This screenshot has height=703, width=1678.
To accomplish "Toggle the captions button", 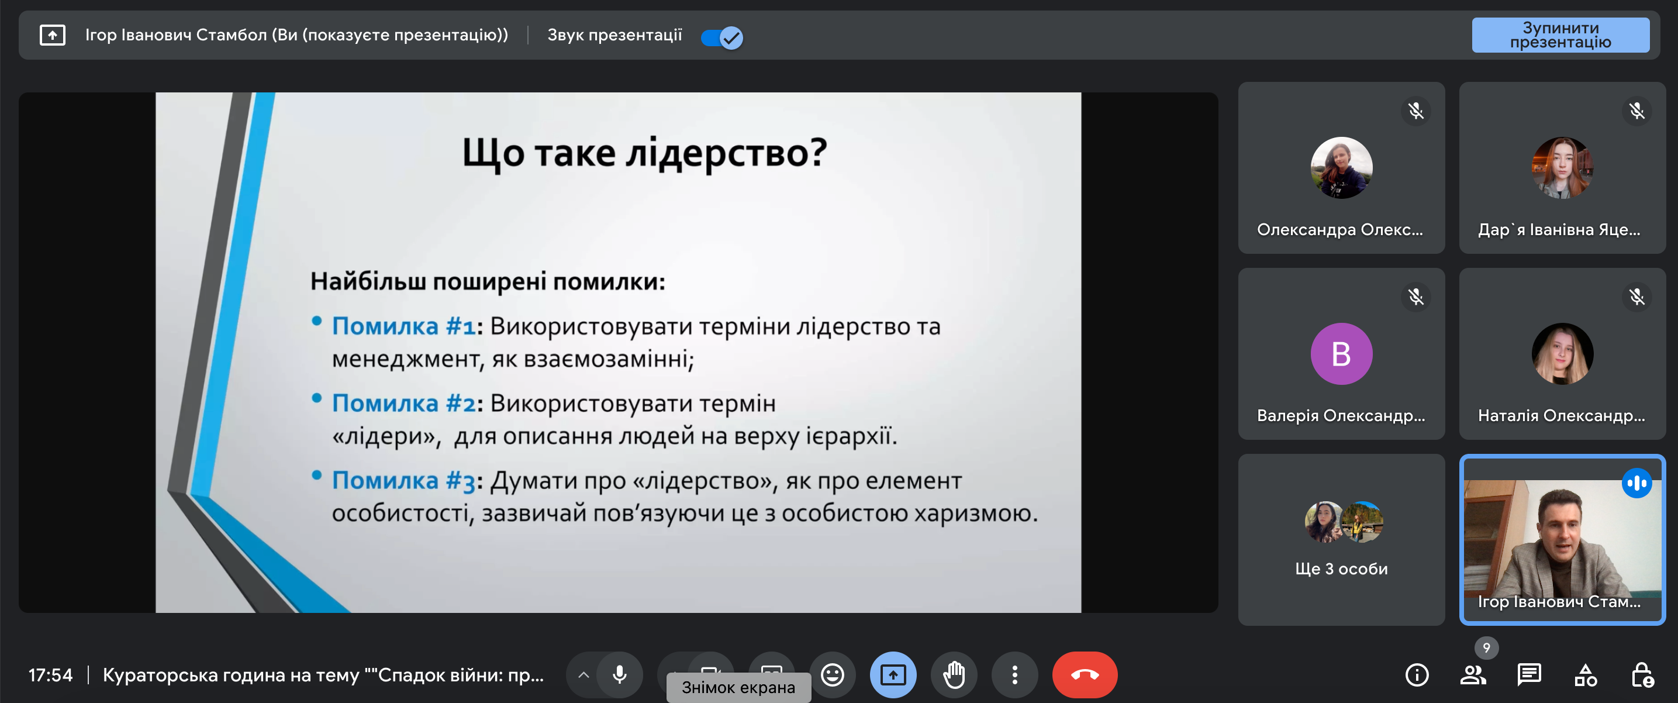I will (771, 663).
